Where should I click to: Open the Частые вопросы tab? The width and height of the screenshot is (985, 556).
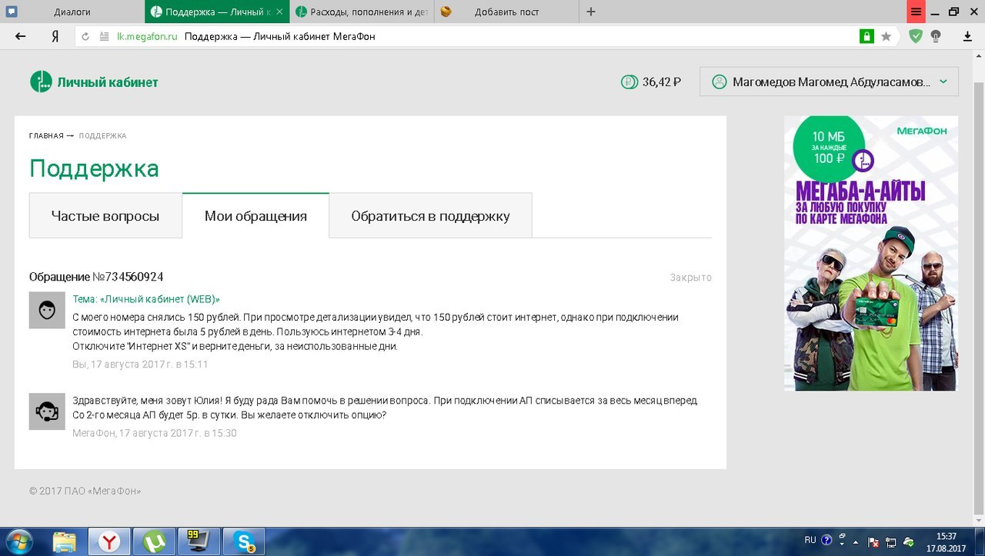click(x=105, y=216)
